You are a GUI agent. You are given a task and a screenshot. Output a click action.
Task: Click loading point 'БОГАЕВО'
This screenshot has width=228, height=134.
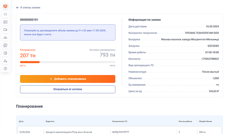click(x=213, y=46)
